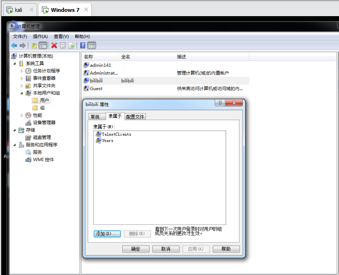Open the 文件(F) menu
Image resolution: width=339 pixels, height=275 pixels.
20,37
